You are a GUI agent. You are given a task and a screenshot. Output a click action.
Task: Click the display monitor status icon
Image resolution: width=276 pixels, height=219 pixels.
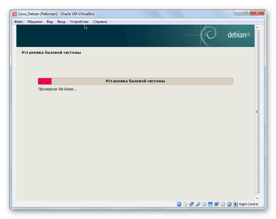(x=210, y=204)
